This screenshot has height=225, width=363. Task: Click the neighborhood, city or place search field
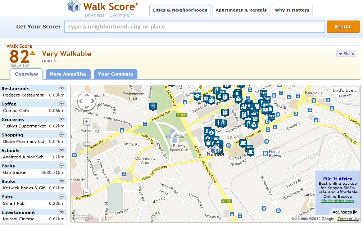[x=195, y=27]
